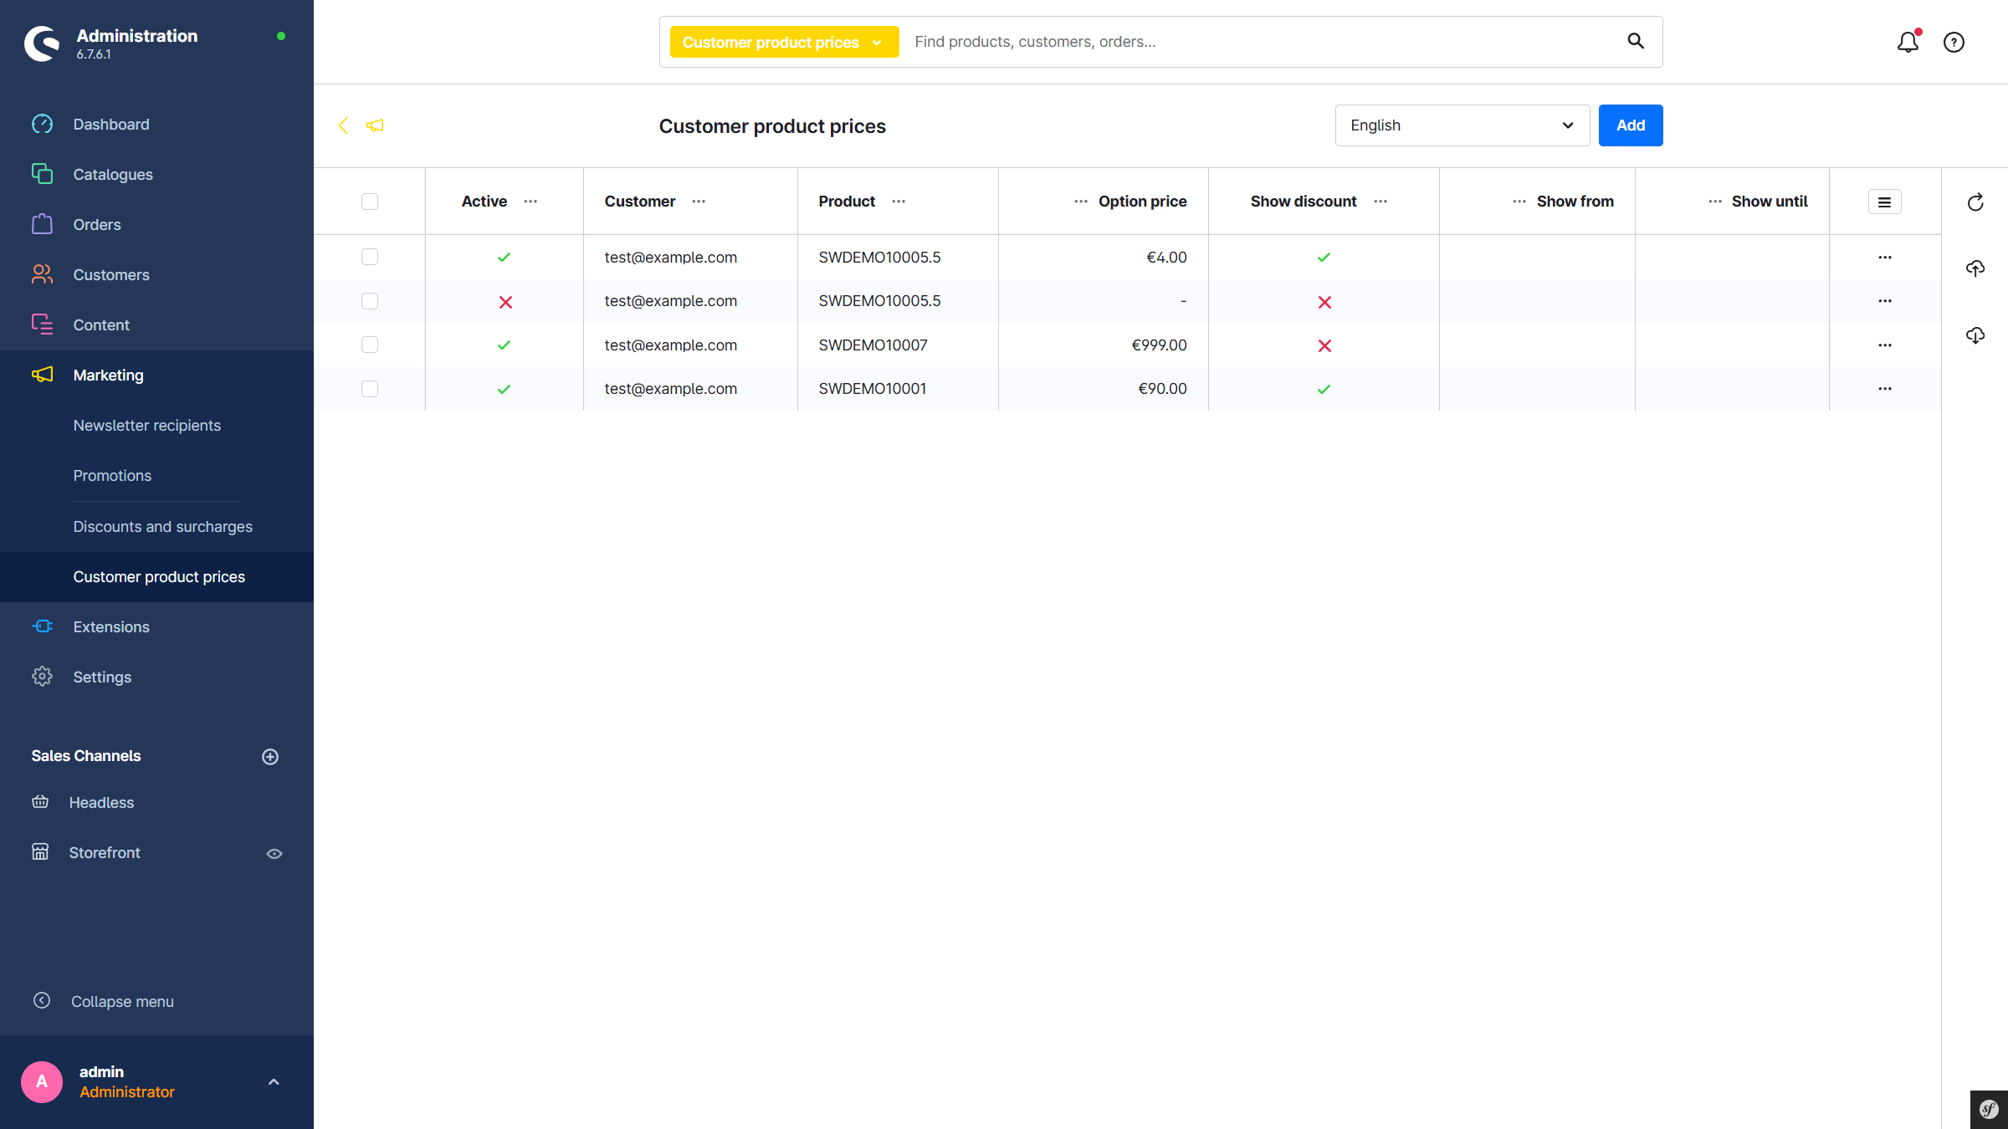Select checkbox for SWDEMO10007 row
Image resolution: width=2008 pixels, height=1129 pixels.
pos(370,345)
